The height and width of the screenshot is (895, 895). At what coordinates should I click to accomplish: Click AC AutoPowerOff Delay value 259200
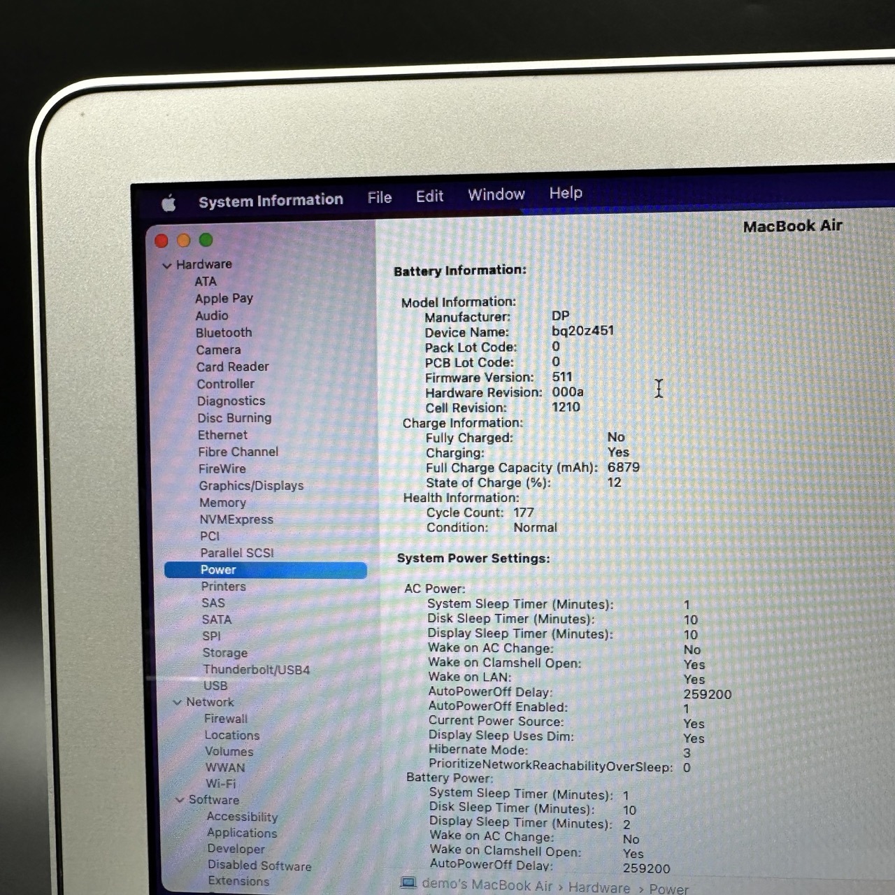click(708, 695)
